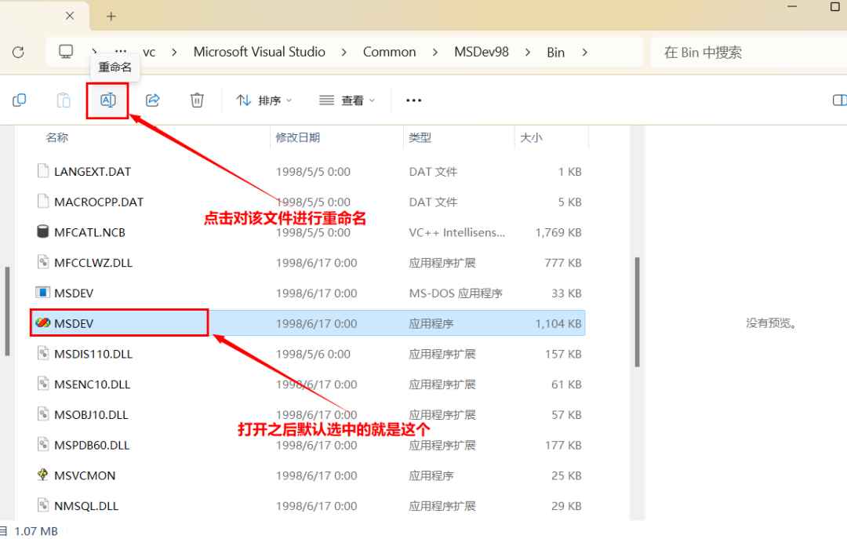
Task: Expand the chevron after MSDev98
Action: 528,53
